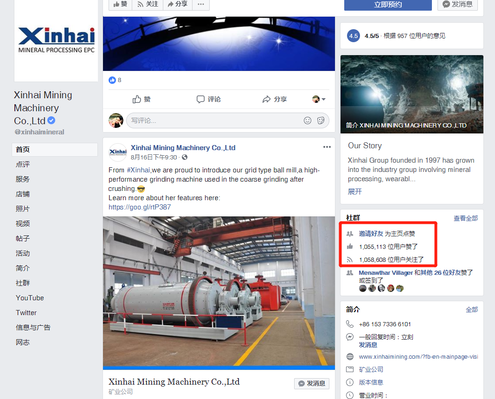Click the blue verified badge icon

pyautogui.click(x=51, y=120)
